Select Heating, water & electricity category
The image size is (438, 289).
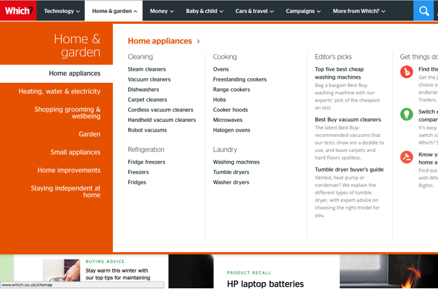(x=60, y=92)
